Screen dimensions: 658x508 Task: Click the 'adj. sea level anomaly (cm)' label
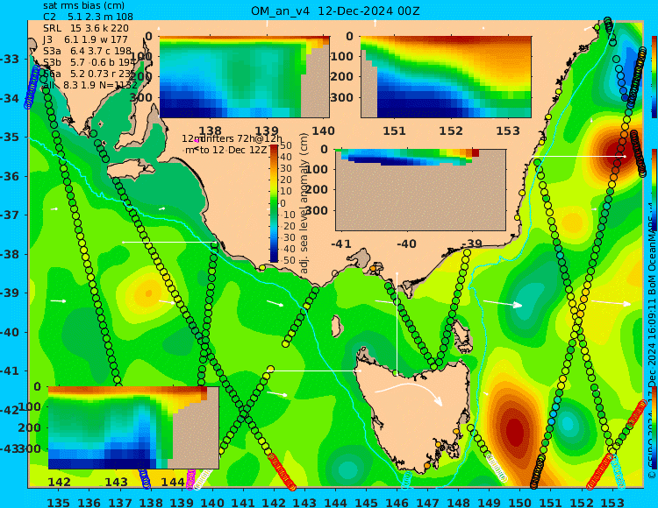(304, 203)
